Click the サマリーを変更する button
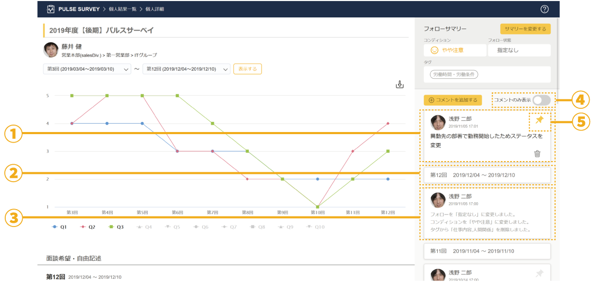597x282 pixels. (x=525, y=29)
